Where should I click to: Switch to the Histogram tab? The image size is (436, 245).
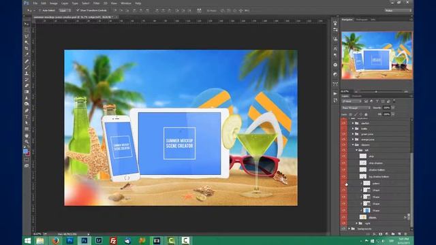(x=362, y=20)
